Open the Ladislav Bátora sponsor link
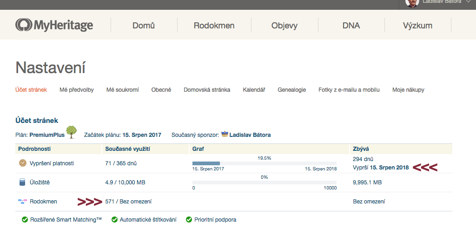Viewport: 476px width, 250px height. coord(250,135)
